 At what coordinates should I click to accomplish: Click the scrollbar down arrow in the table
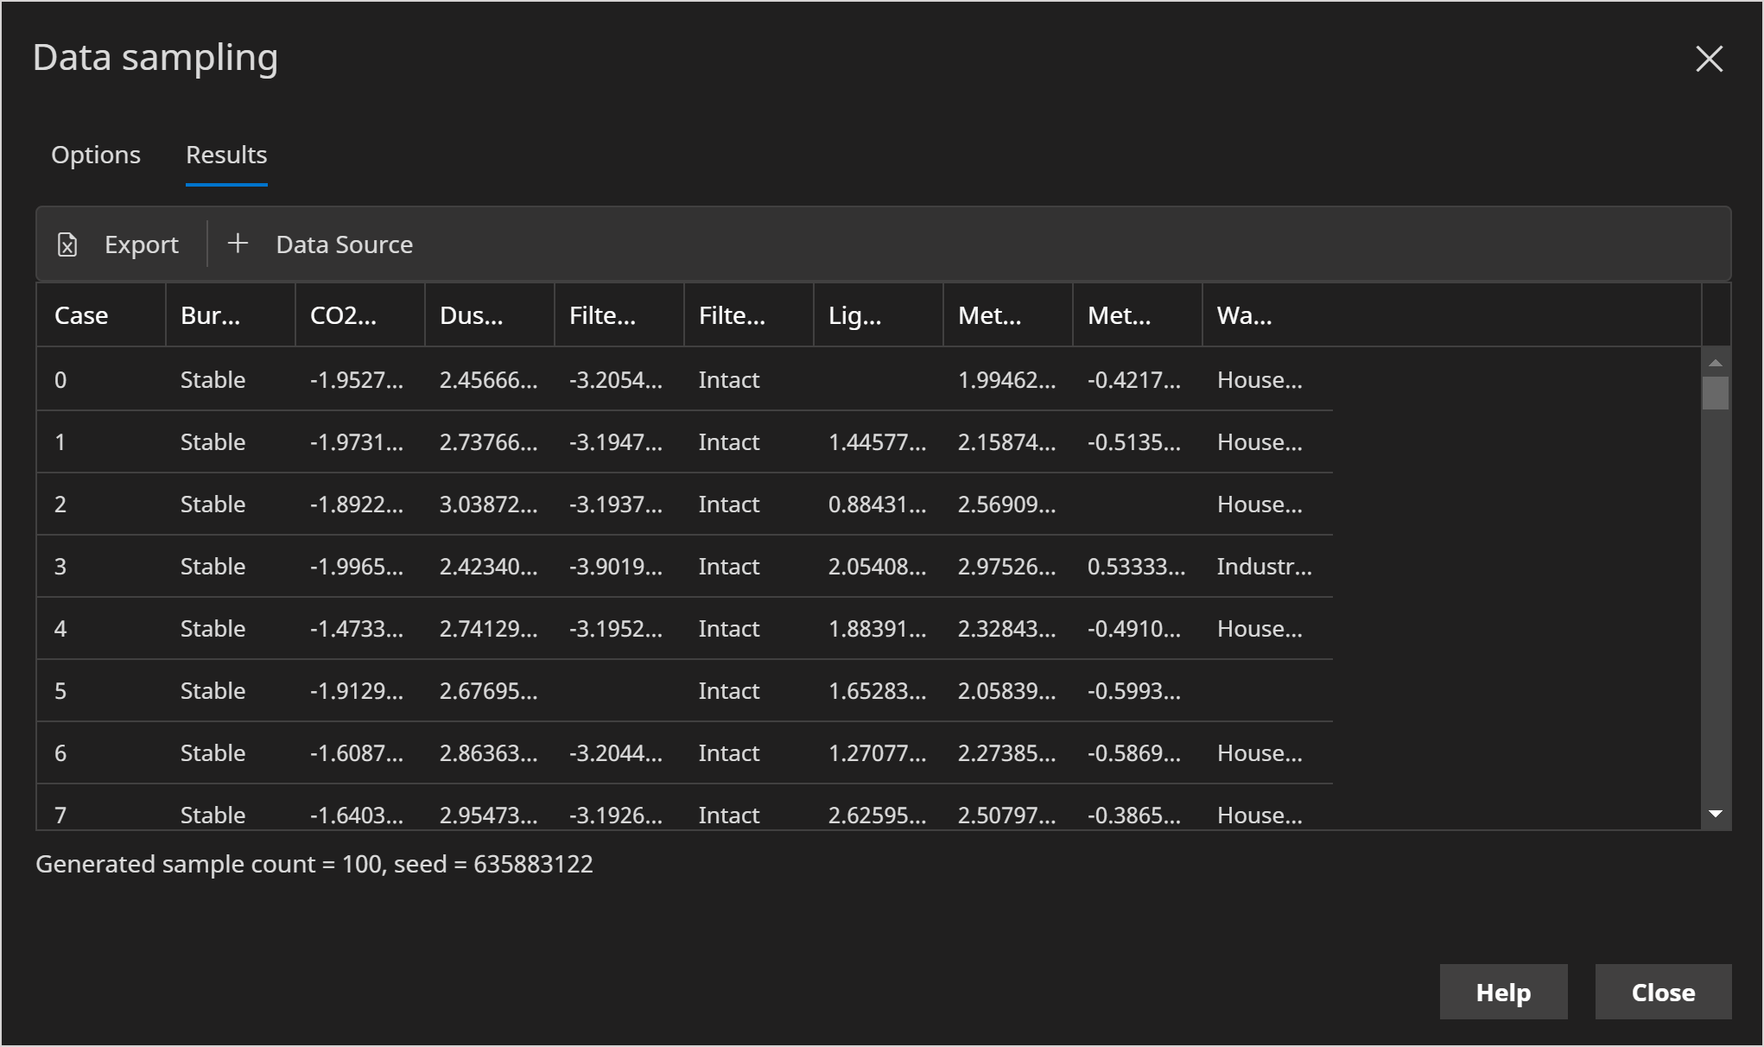(x=1716, y=813)
